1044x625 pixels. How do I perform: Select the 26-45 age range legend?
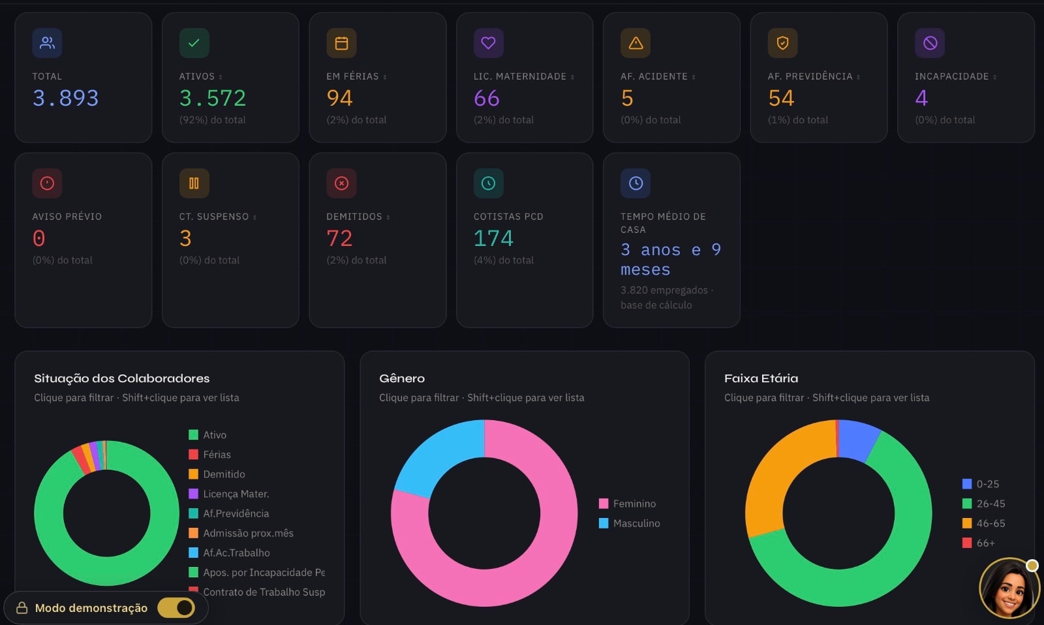[x=983, y=504]
